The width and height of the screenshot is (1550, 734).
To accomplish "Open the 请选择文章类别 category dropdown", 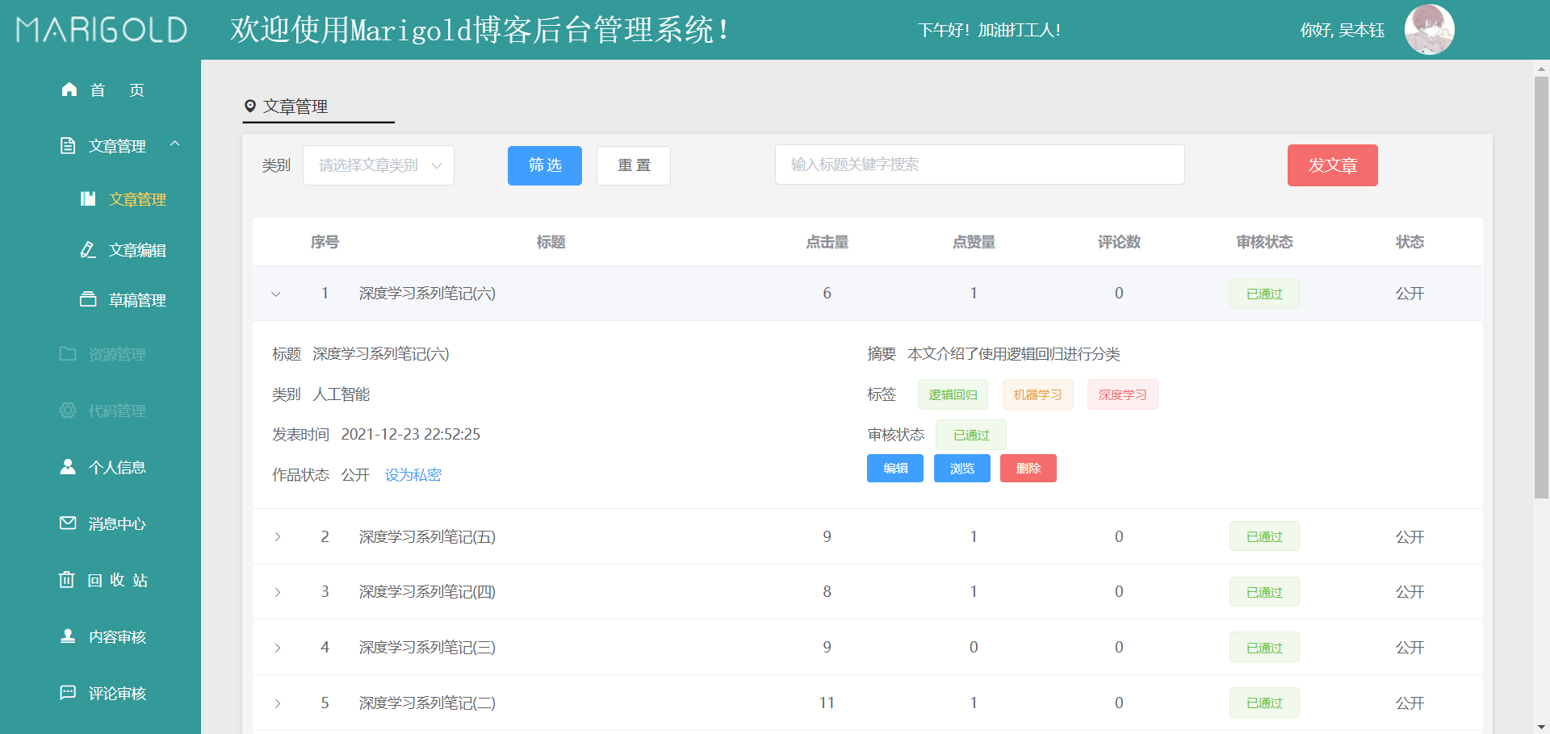I will (378, 165).
